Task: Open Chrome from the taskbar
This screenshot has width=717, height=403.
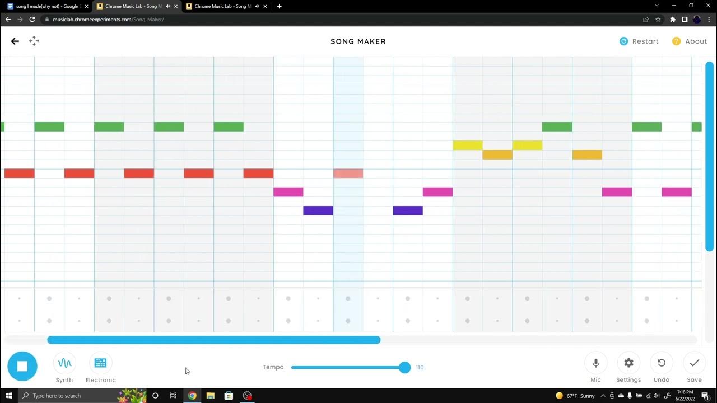Action: tap(192, 396)
